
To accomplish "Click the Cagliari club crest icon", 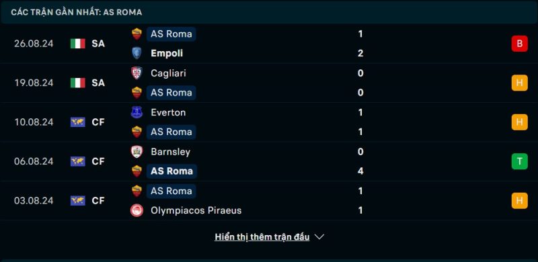I will pos(137,73).
